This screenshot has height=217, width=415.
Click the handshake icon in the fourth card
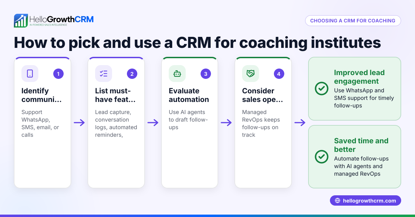click(x=250, y=73)
